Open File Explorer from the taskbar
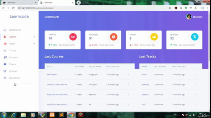The height and width of the screenshot is (118, 211). [23, 115]
